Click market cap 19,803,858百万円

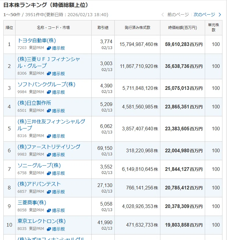(x=184, y=225)
